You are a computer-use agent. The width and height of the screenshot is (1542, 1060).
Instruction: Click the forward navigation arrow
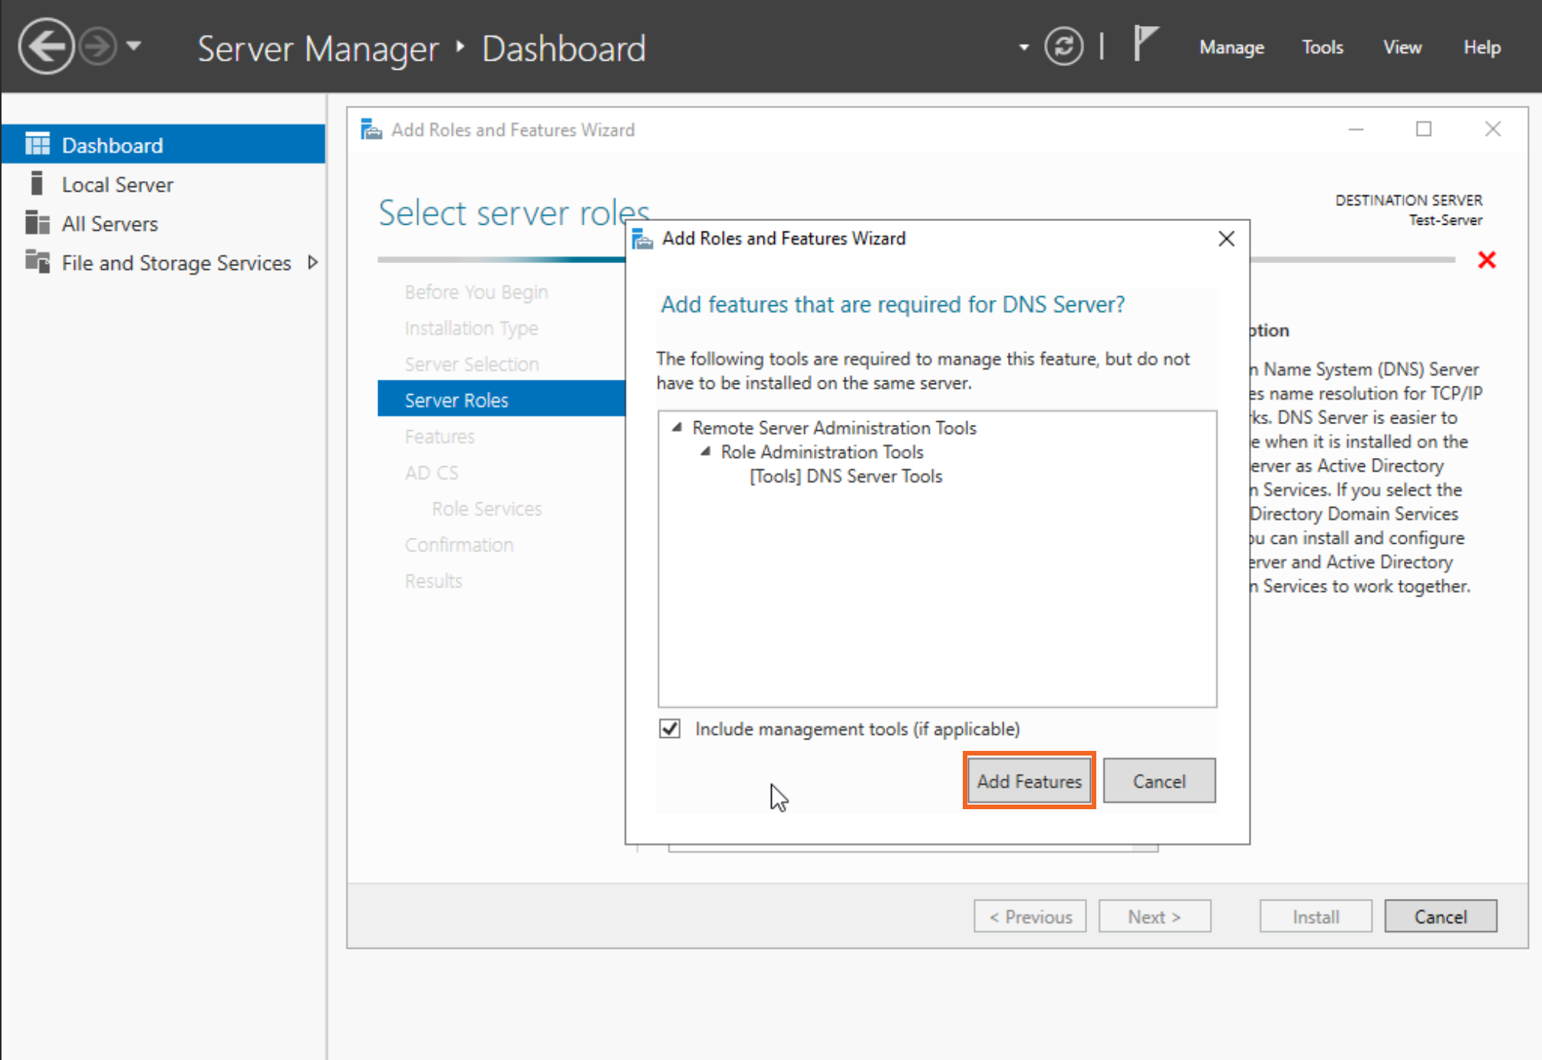coord(97,46)
